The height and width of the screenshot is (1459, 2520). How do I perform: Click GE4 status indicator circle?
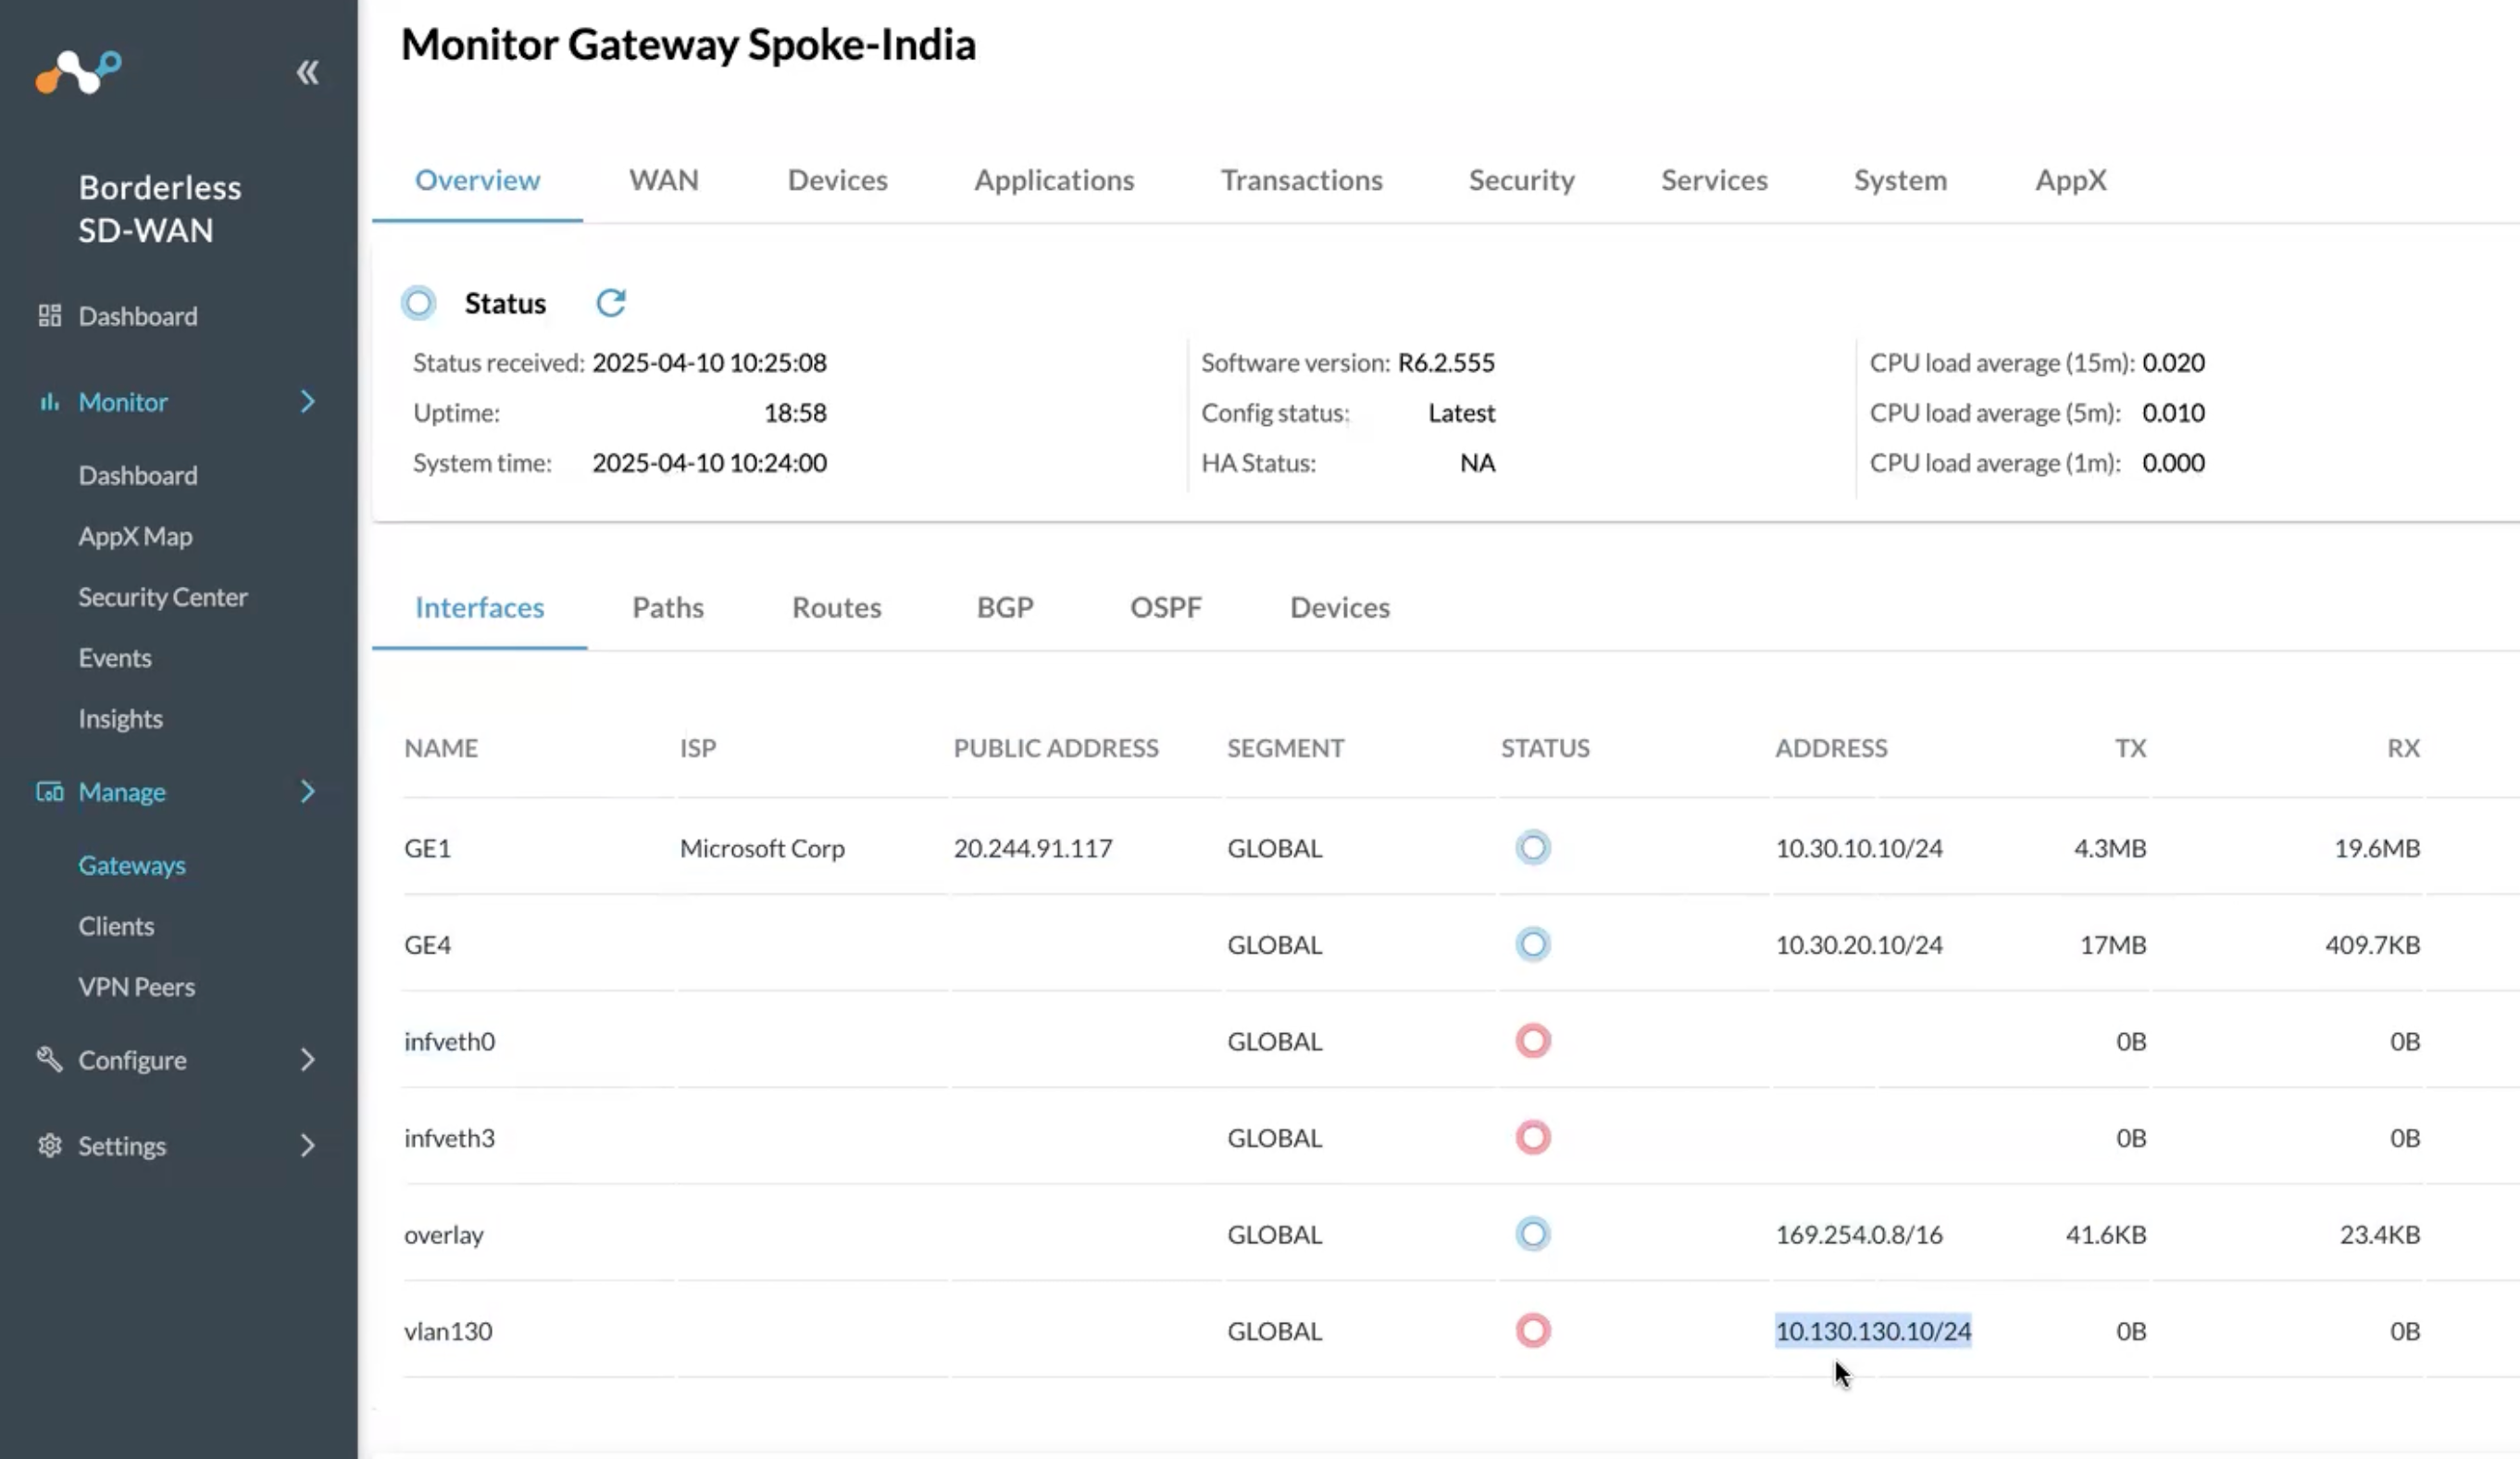[x=1533, y=944]
